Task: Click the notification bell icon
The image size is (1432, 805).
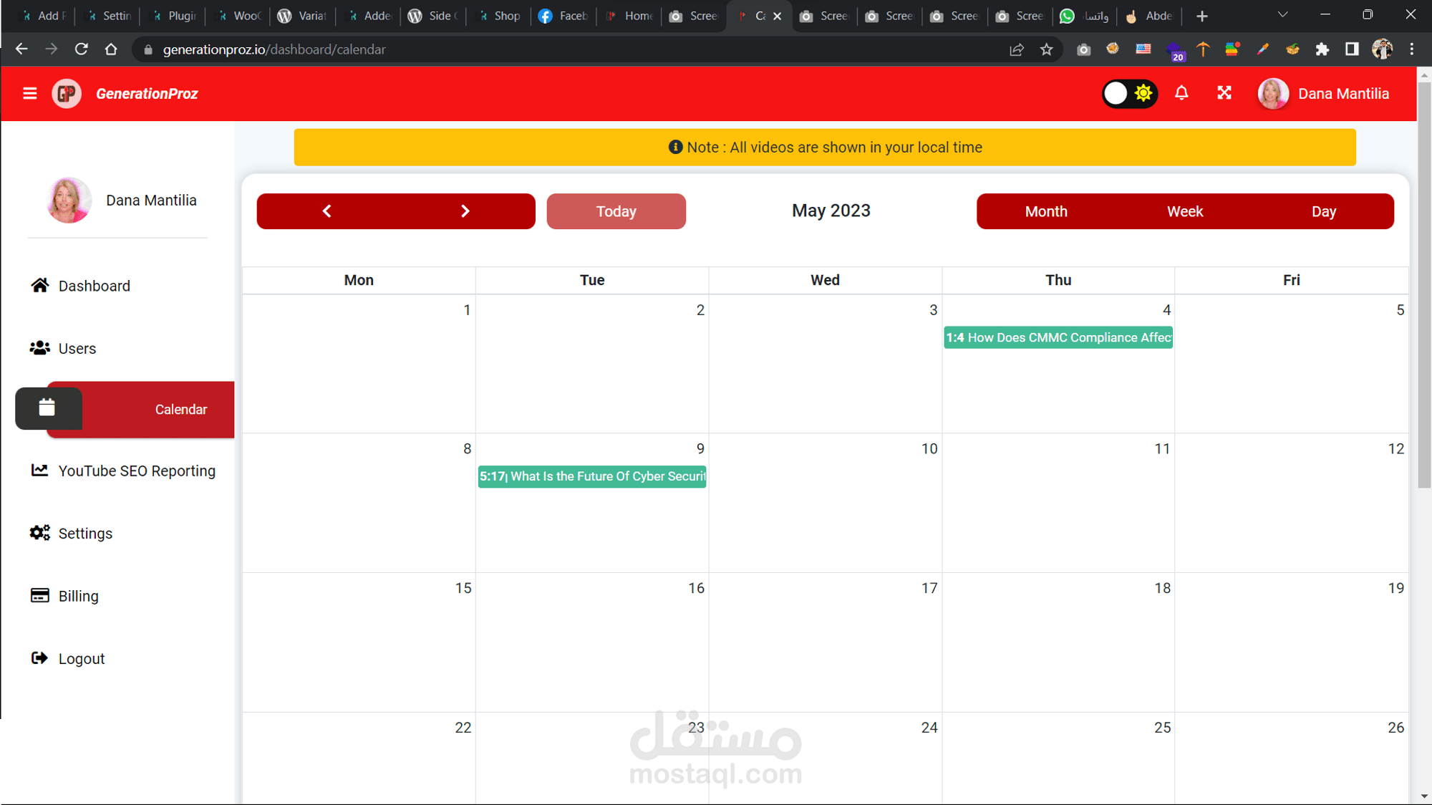Action: pyautogui.click(x=1181, y=93)
